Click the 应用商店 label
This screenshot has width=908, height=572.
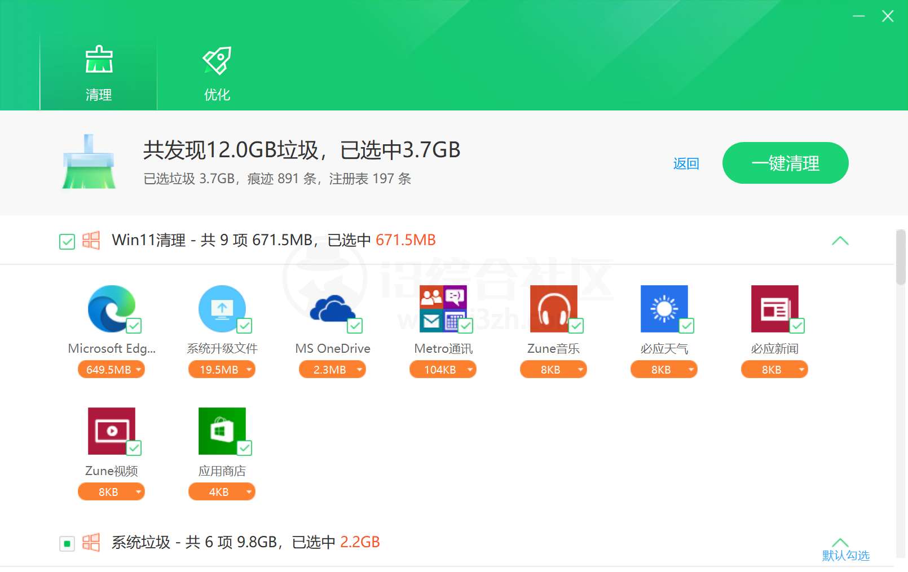pyautogui.click(x=222, y=471)
